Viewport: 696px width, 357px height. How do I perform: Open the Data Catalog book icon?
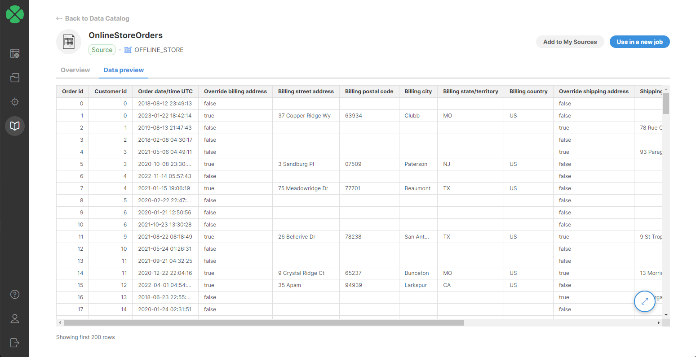(x=15, y=126)
